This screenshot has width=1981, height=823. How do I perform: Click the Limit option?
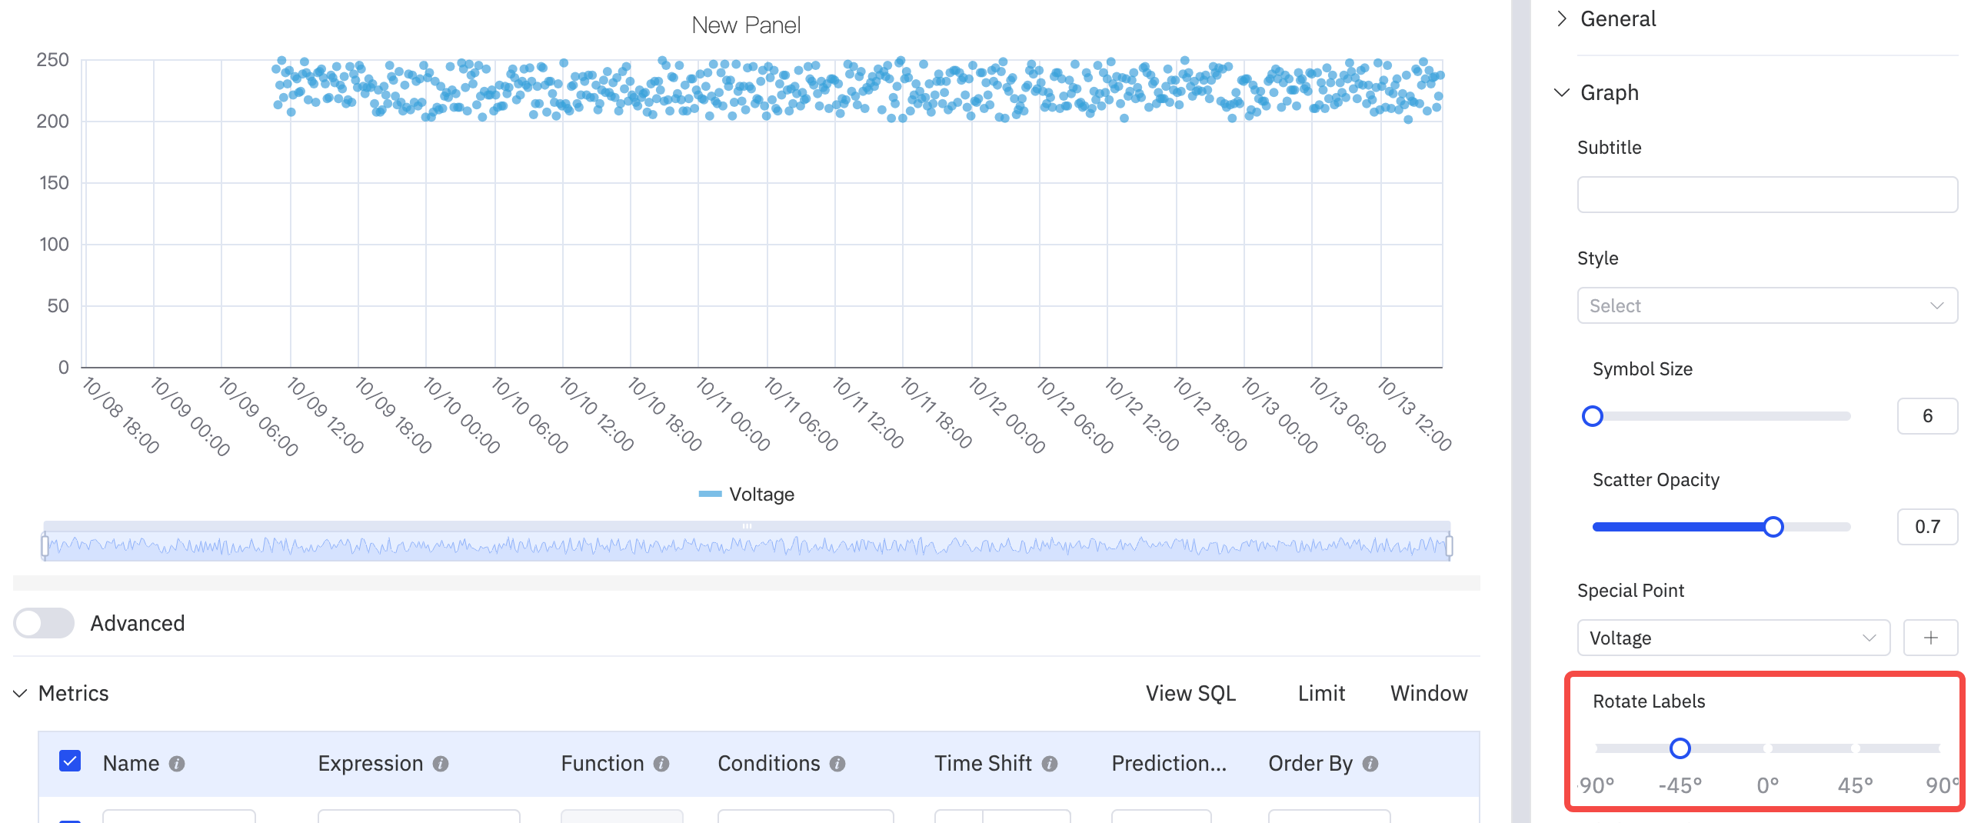pyautogui.click(x=1321, y=693)
